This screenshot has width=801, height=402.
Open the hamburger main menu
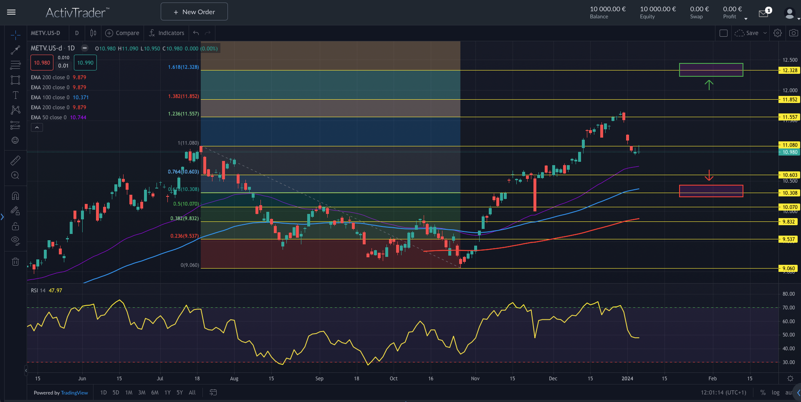[11, 12]
